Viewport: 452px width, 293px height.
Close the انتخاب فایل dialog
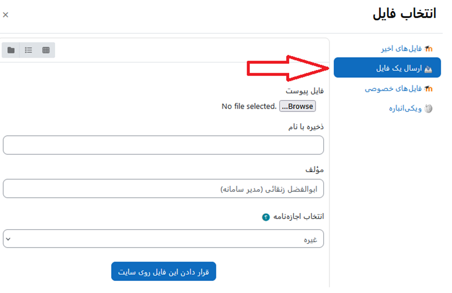[x=6, y=15]
